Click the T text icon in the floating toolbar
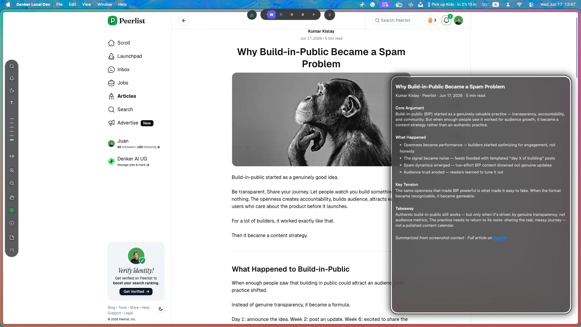This screenshot has height=327, width=581. (x=12, y=103)
